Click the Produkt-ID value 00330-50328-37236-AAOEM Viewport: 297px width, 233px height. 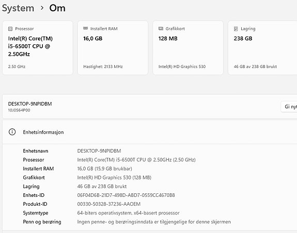tap(109, 204)
